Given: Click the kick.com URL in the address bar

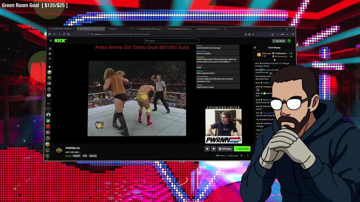Looking at the screenshot, I should [x=122, y=34].
